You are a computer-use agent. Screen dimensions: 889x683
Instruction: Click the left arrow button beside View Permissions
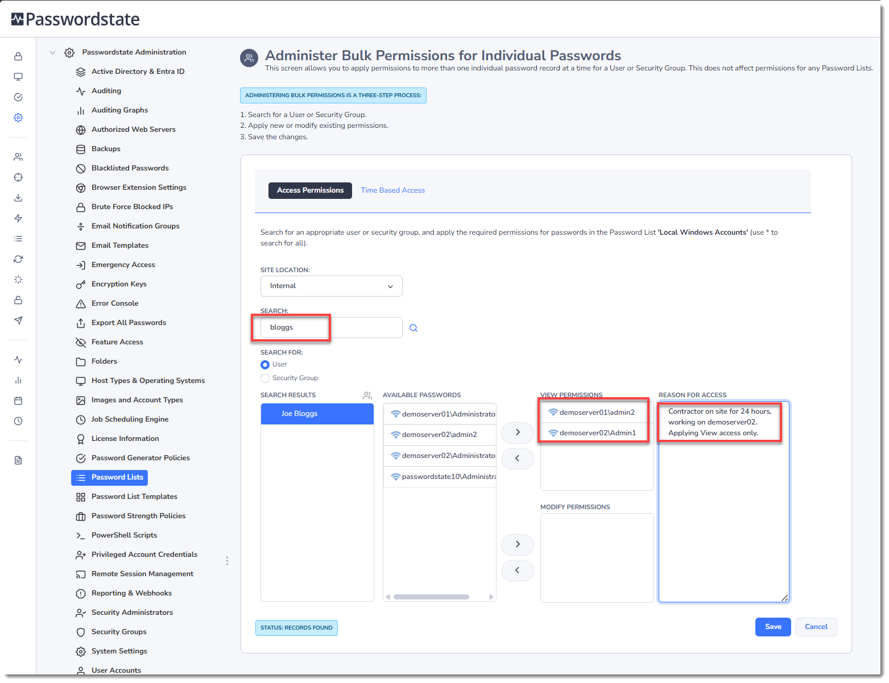(518, 459)
